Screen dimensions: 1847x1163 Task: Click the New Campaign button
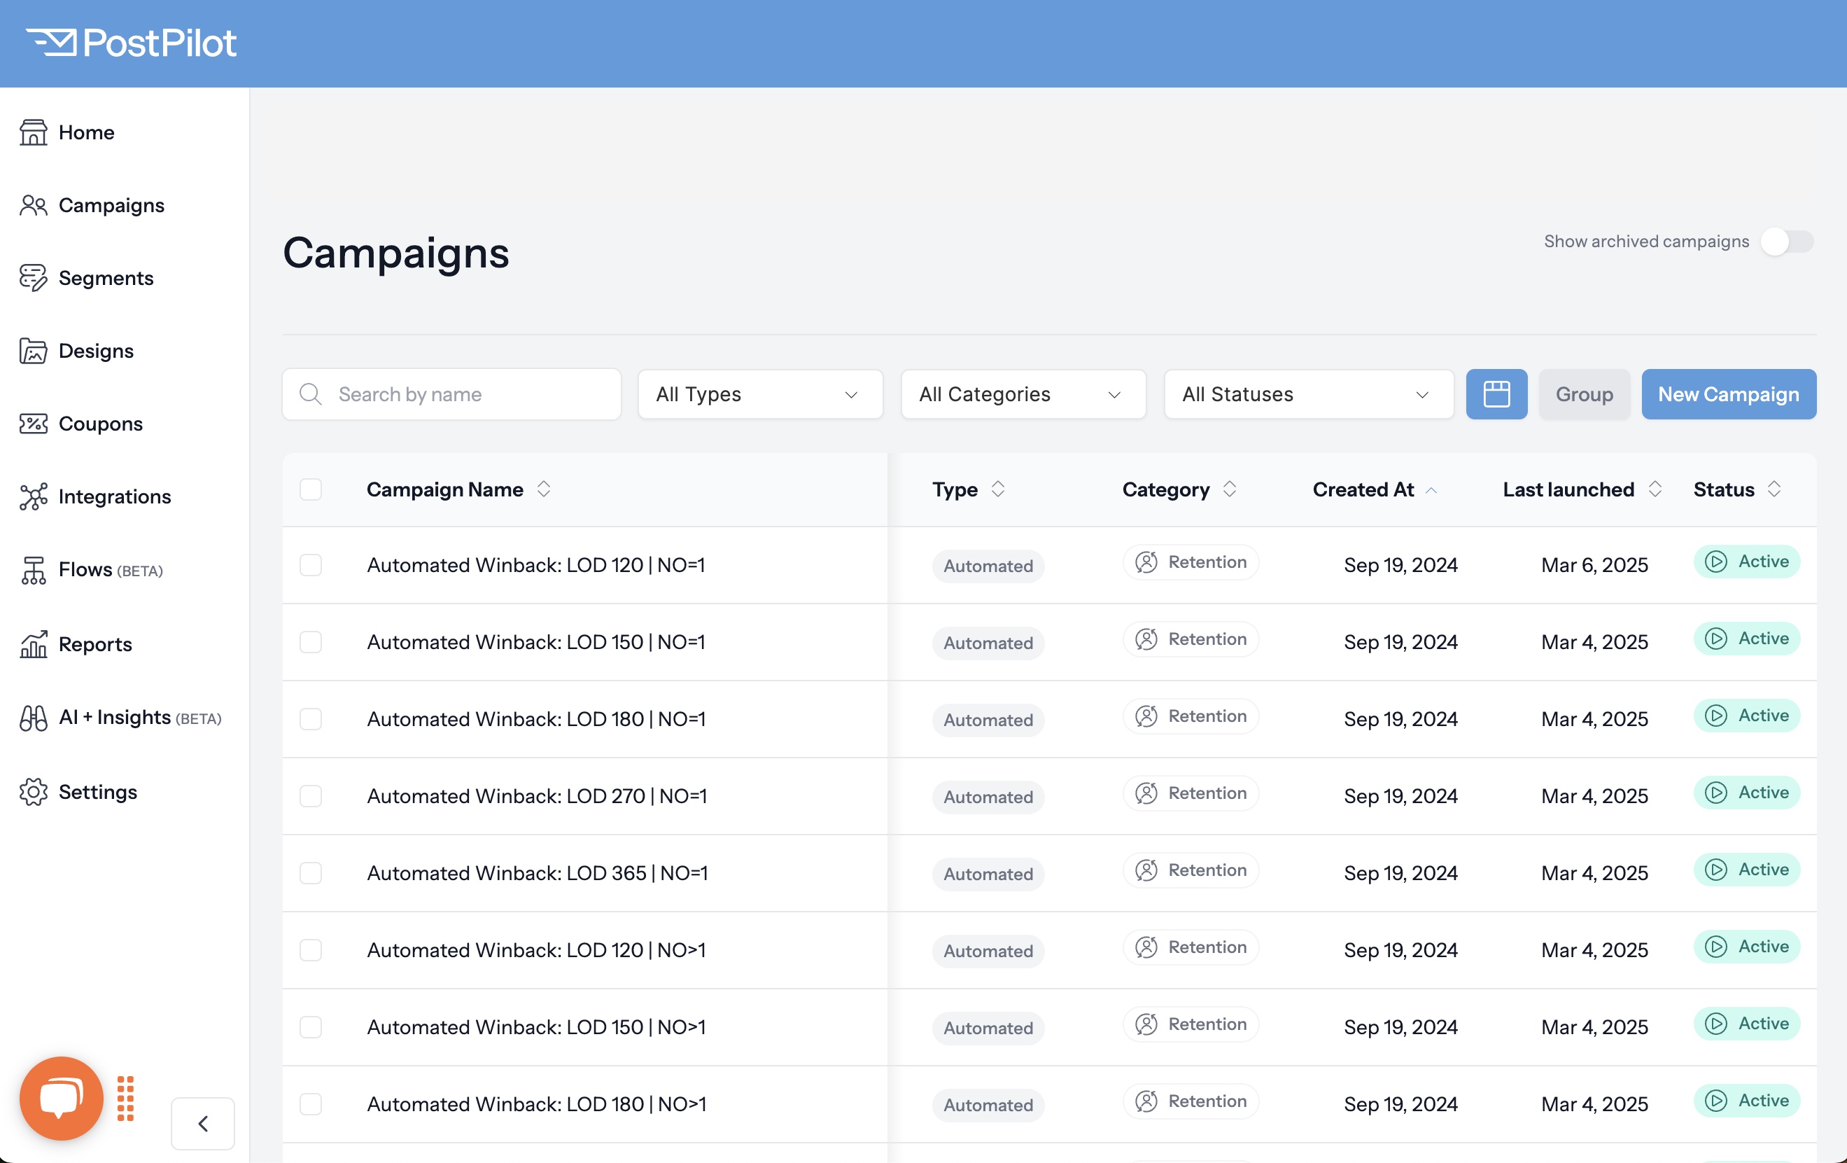(1729, 394)
